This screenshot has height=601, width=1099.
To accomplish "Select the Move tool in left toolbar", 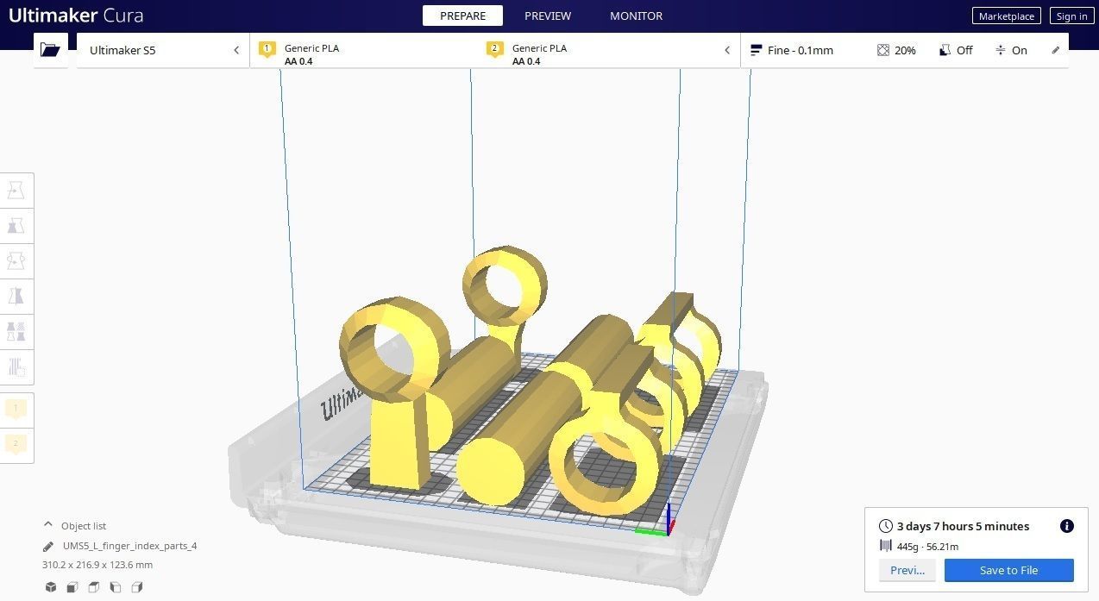I will point(16,191).
